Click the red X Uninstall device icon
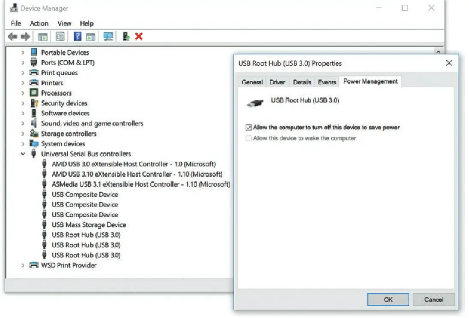The height and width of the screenshot is (318, 469). tap(139, 37)
